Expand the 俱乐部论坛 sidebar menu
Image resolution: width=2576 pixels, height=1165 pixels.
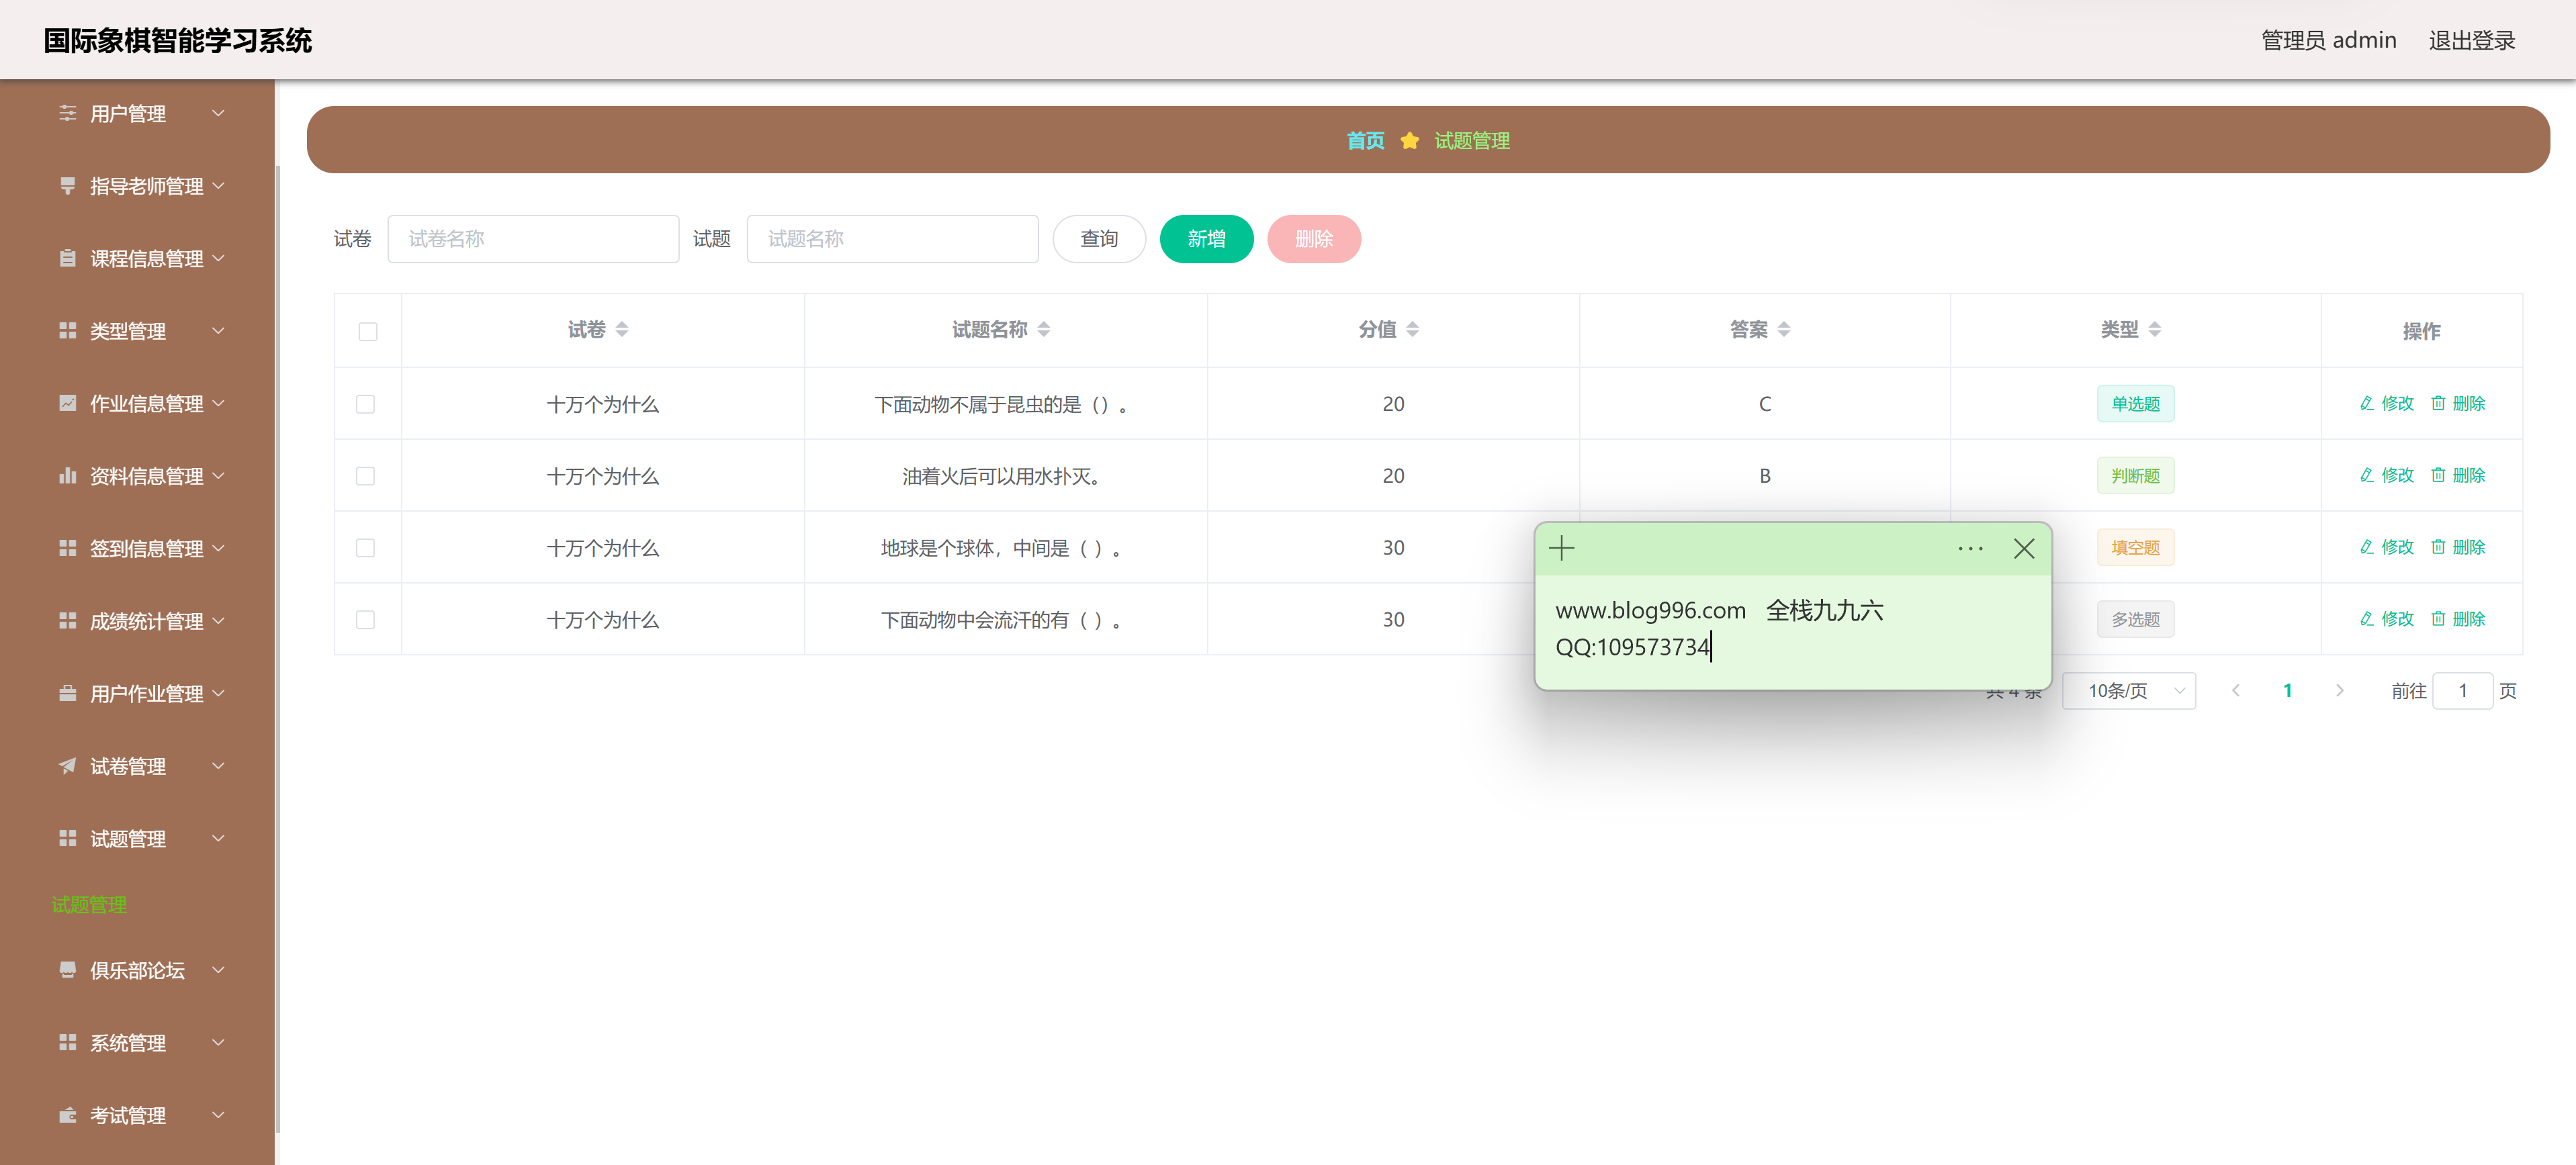(x=140, y=970)
